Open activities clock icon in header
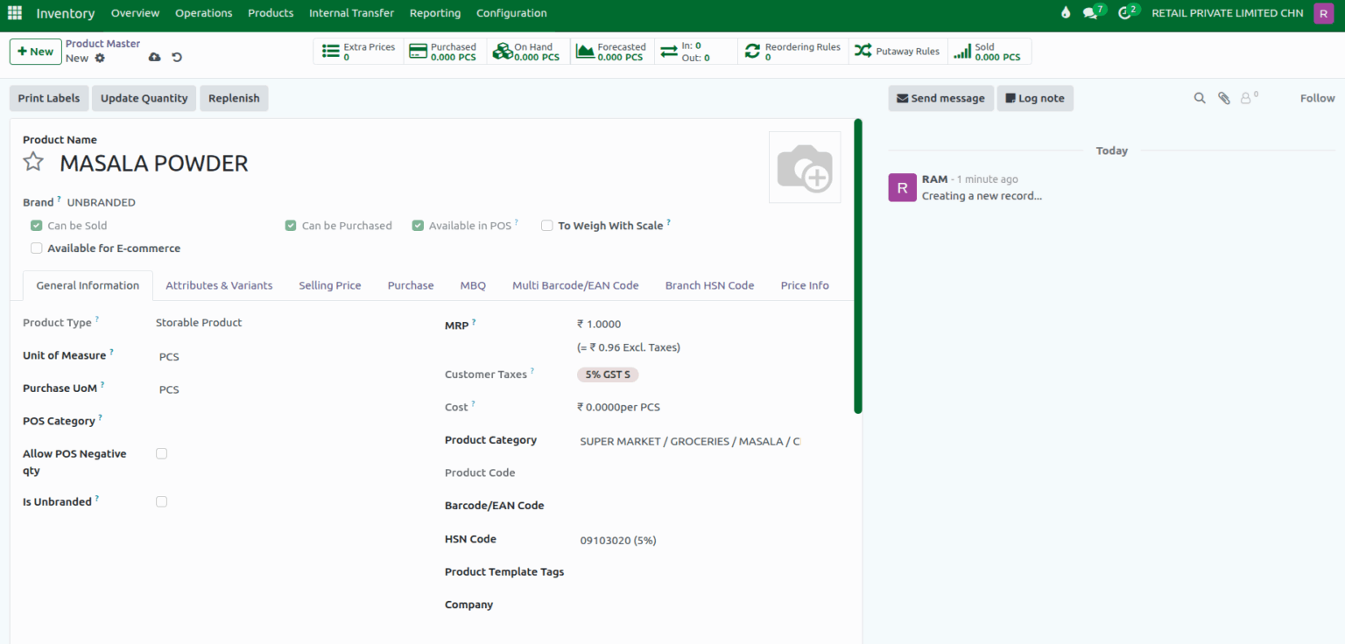 1125,13
